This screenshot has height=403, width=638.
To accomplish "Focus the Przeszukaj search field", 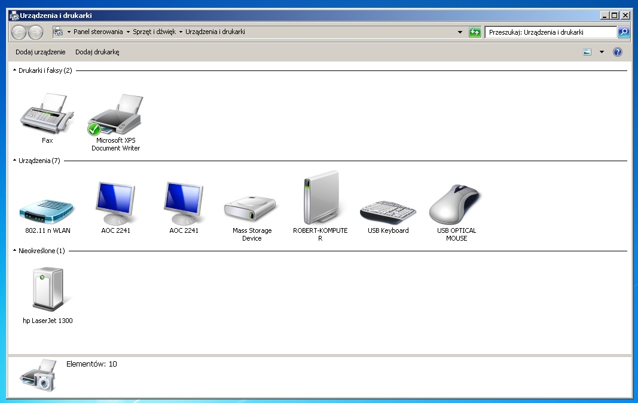I will (551, 32).
